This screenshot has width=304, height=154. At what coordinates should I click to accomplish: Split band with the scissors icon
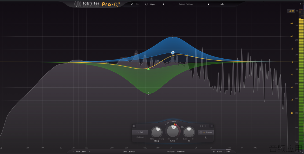205,137
